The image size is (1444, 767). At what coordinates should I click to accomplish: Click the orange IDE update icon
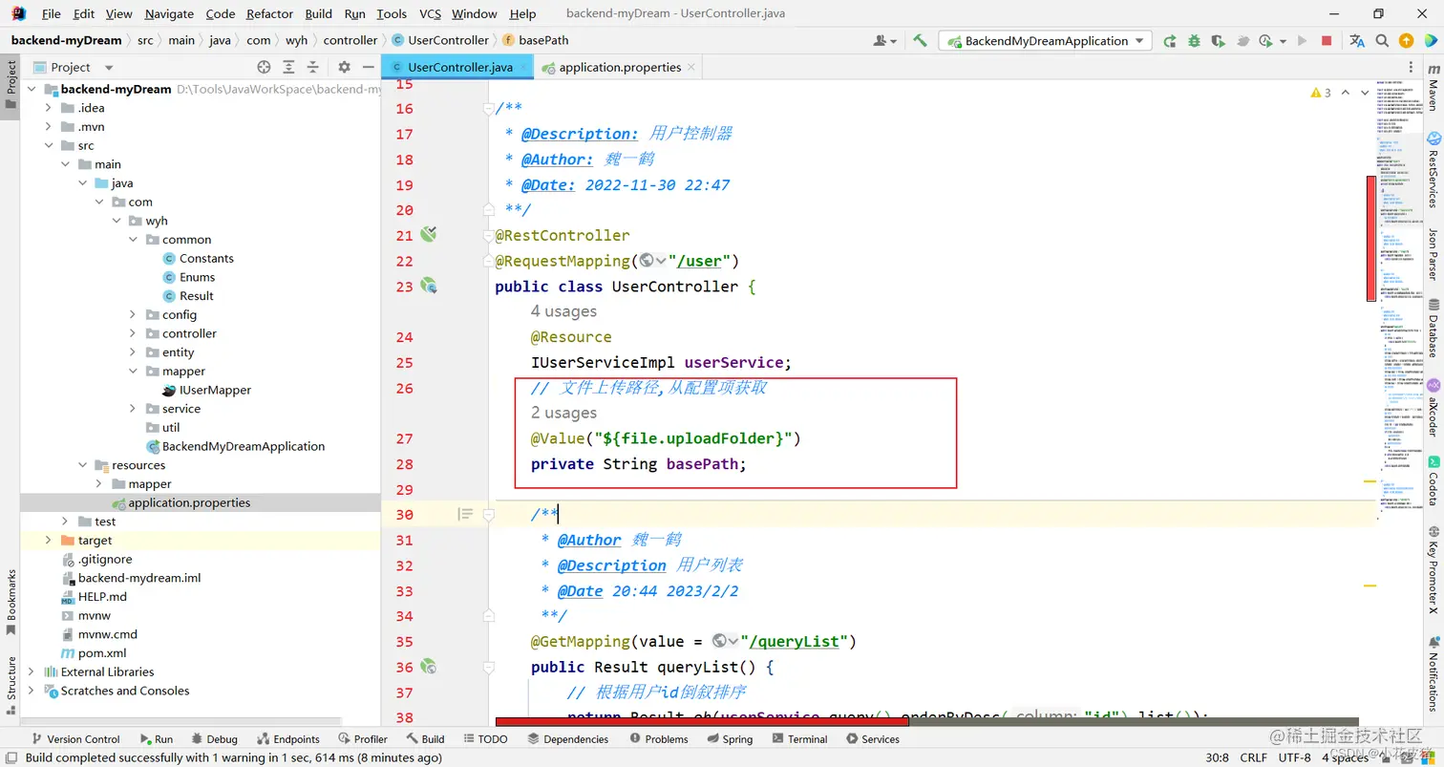pos(1406,40)
